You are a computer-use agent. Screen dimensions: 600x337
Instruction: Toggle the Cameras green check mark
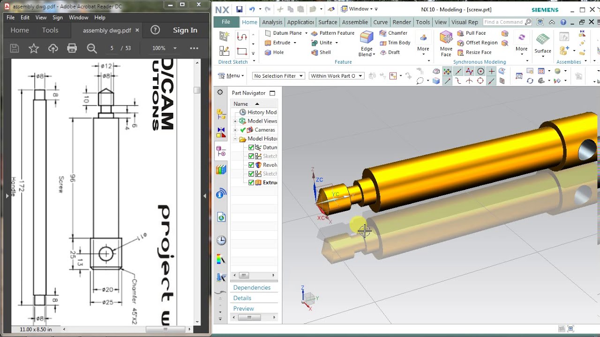(x=243, y=130)
